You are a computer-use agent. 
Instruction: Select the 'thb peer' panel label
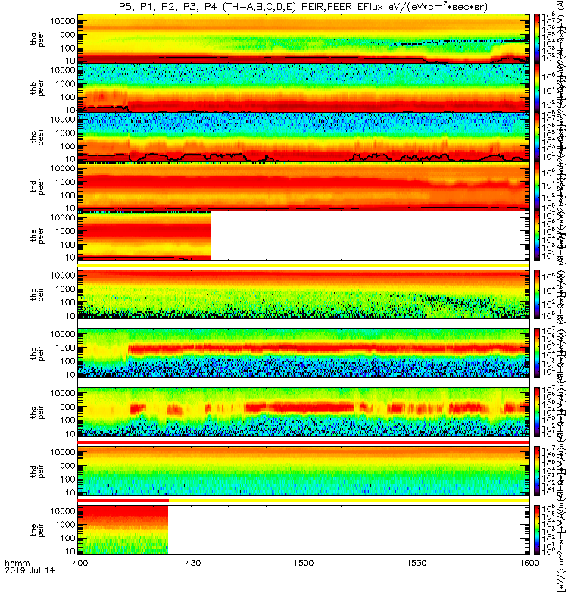tap(37, 88)
